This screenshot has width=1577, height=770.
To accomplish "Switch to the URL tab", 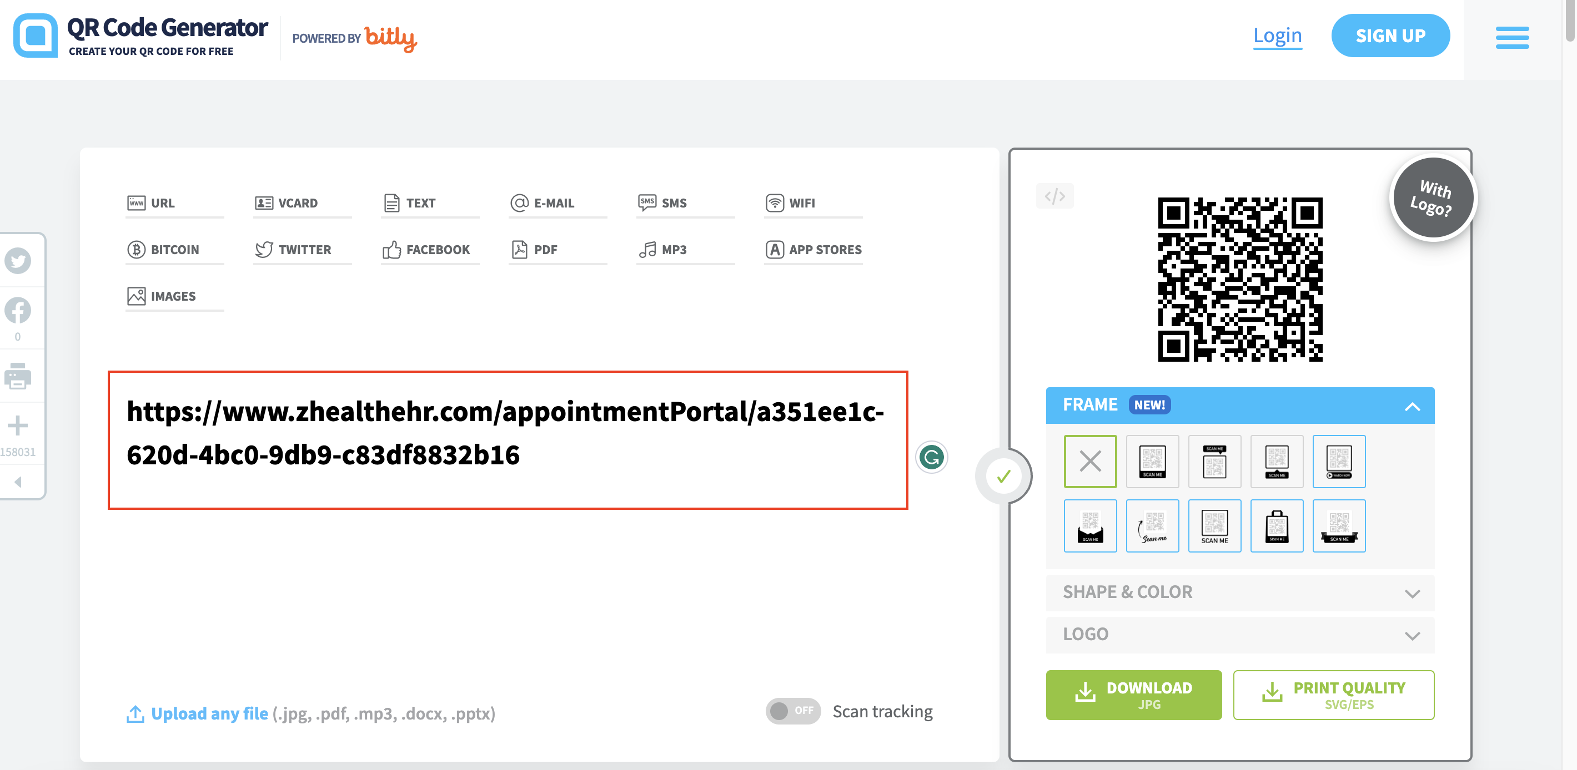I will pyautogui.click(x=175, y=203).
